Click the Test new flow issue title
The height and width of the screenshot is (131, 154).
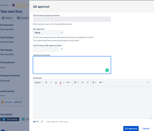tap(11, 12)
